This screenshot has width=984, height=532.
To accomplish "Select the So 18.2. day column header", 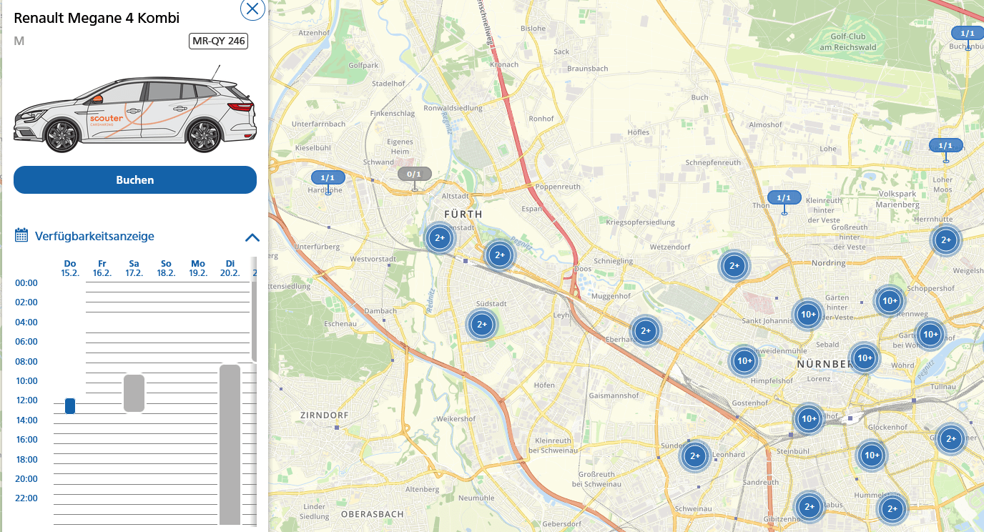I will pos(166,269).
